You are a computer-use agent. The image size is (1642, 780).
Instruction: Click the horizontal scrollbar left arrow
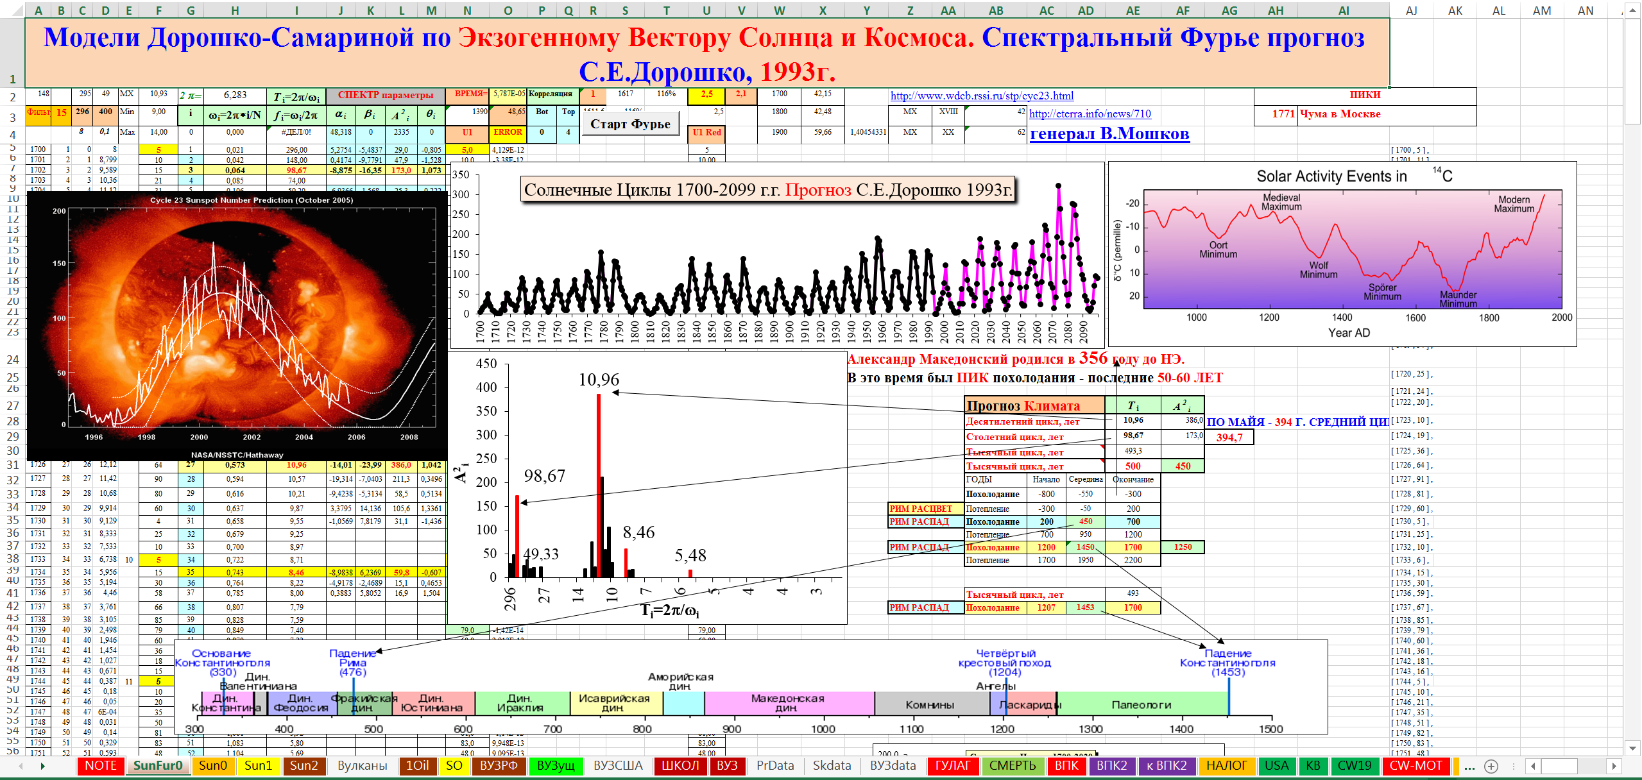1534,767
